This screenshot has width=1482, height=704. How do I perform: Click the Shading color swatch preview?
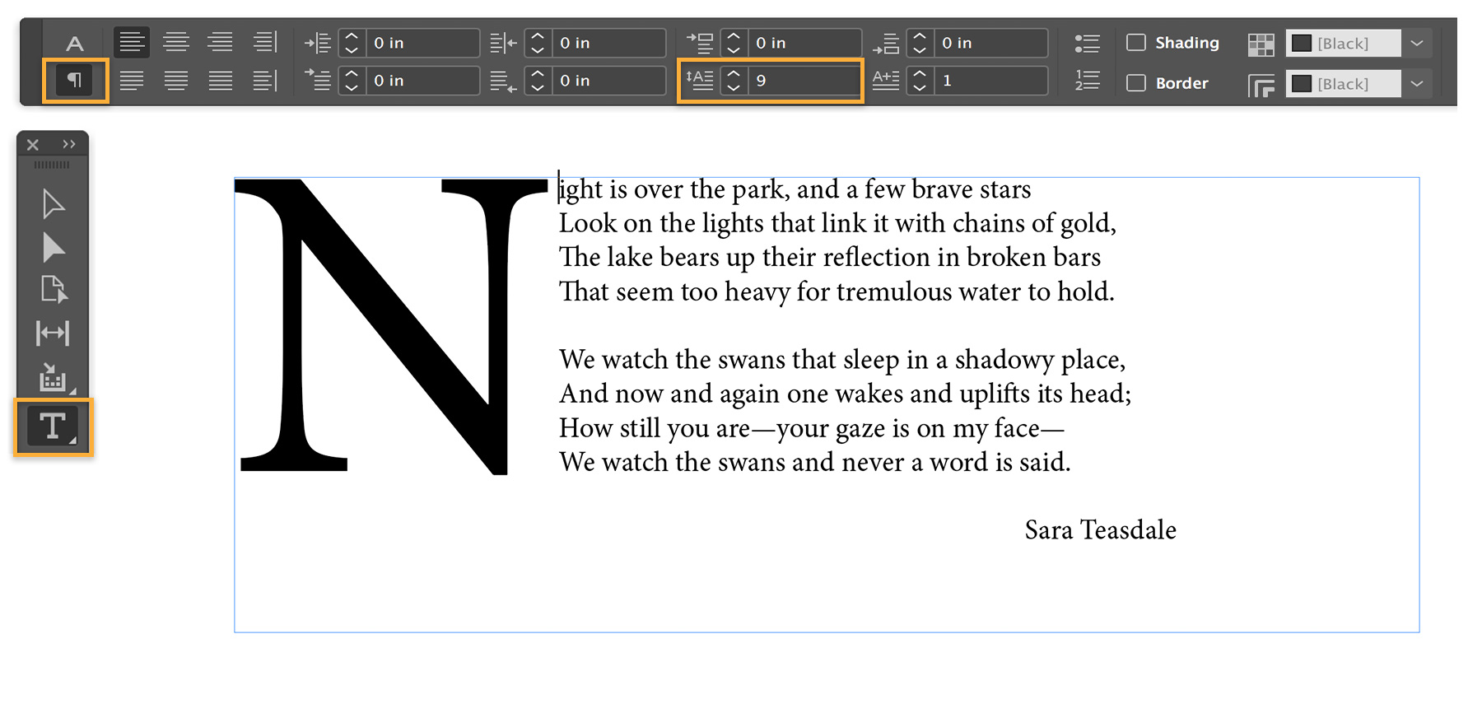(1302, 43)
